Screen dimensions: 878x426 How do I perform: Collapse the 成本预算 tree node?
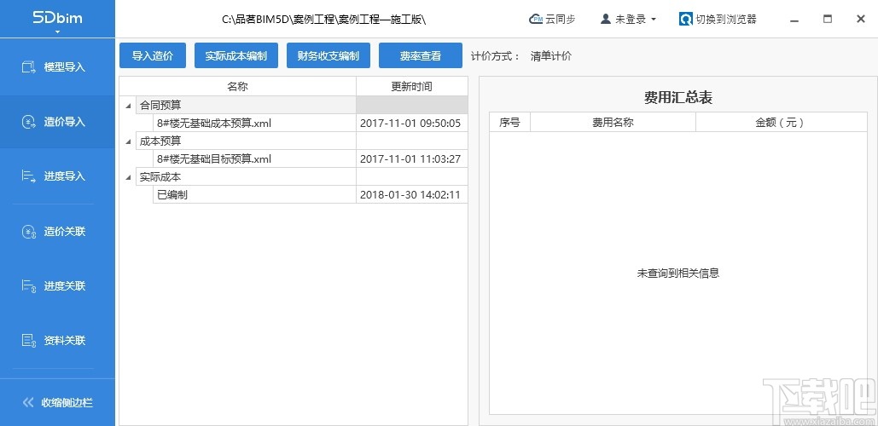point(128,141)
